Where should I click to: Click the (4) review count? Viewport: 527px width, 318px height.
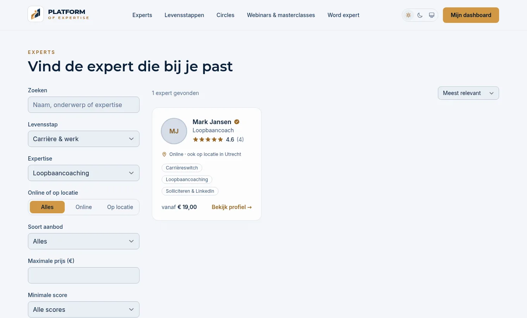pos(240,140)
